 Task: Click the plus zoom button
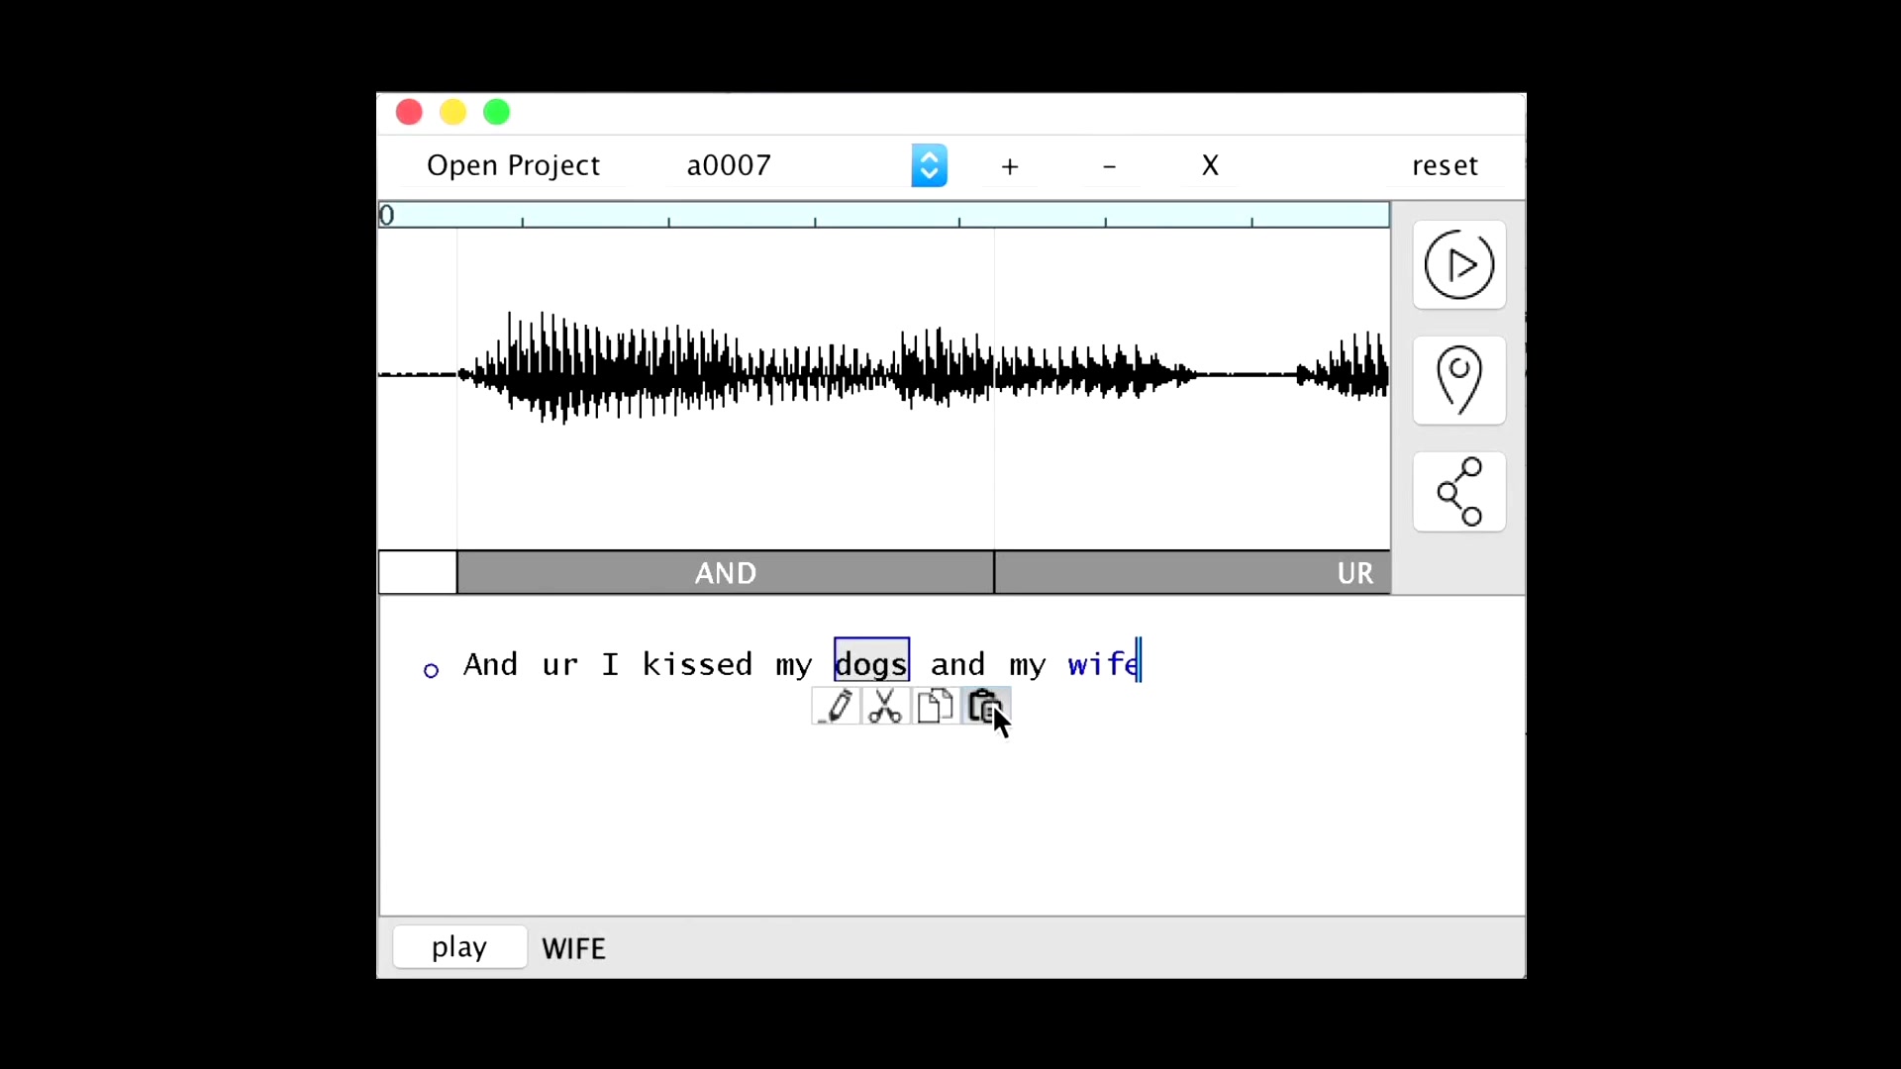(x=1009, y=166)
